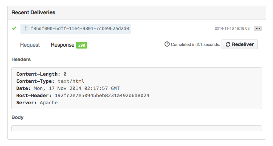Click the Content-Length header line
The height and width of the screenshot is (146, 273).
click(41, 74)
